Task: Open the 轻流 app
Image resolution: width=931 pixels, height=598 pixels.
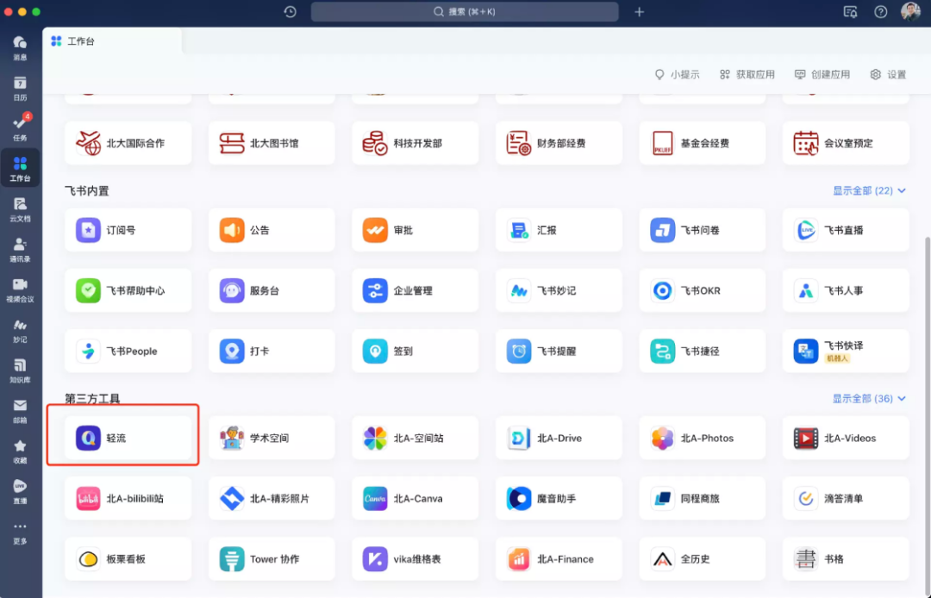Action: [128, 438]
